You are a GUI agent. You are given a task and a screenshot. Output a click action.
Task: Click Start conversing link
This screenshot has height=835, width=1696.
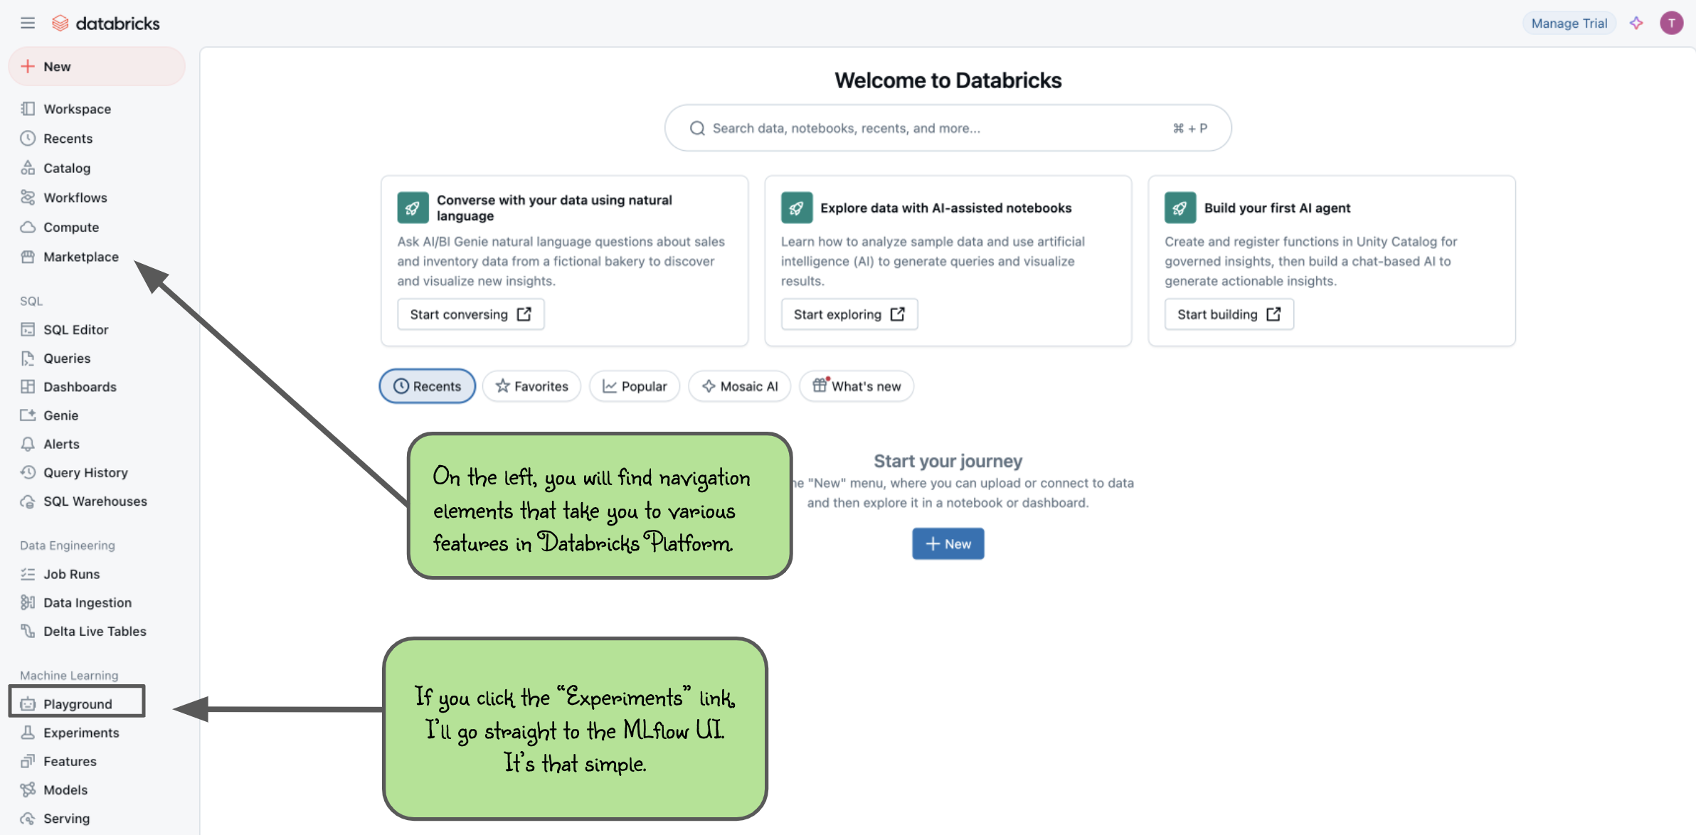(470, 314)
